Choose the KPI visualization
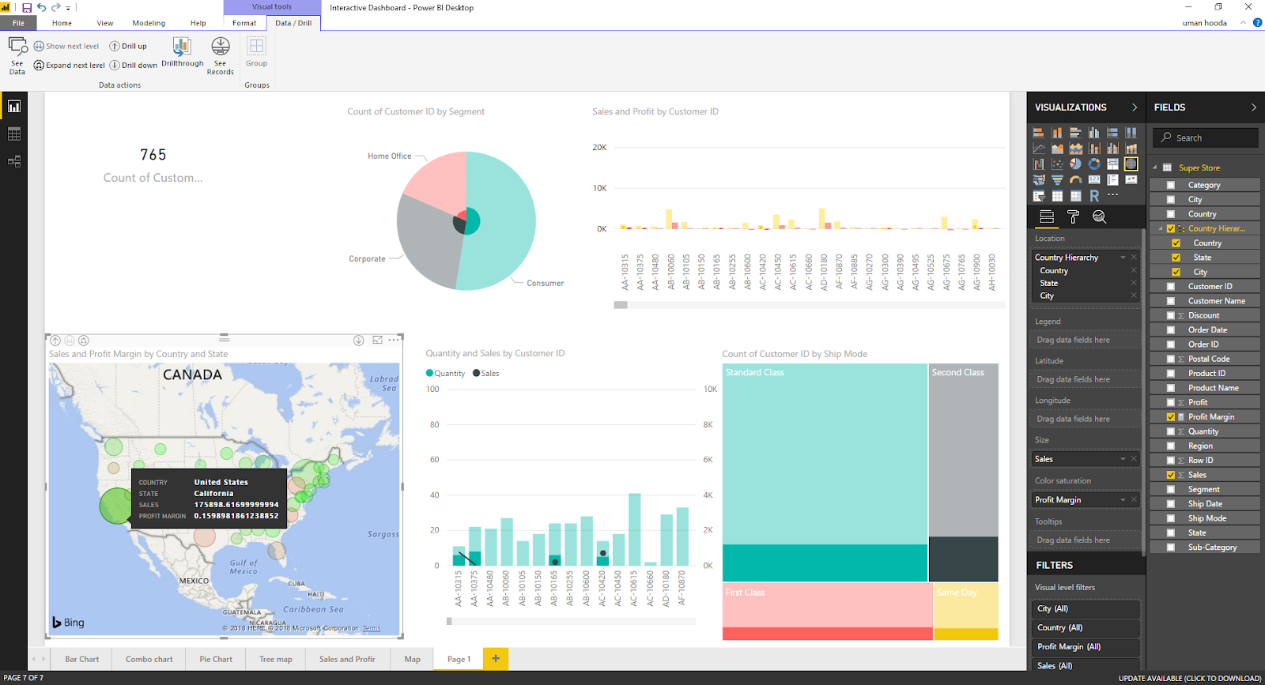This screenshot has width=1265, height=685. click(1131, 180)
